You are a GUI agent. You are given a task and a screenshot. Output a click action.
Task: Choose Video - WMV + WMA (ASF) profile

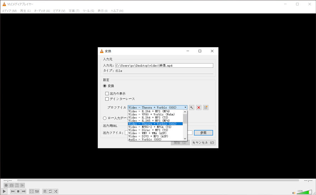156,133
